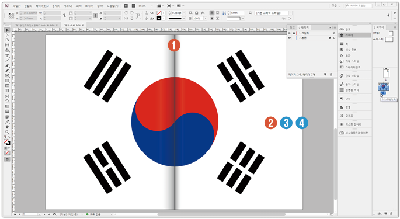Screen dimensions: 400x219
Task: Open the Gradient panel icon
Action: [342, 67]
